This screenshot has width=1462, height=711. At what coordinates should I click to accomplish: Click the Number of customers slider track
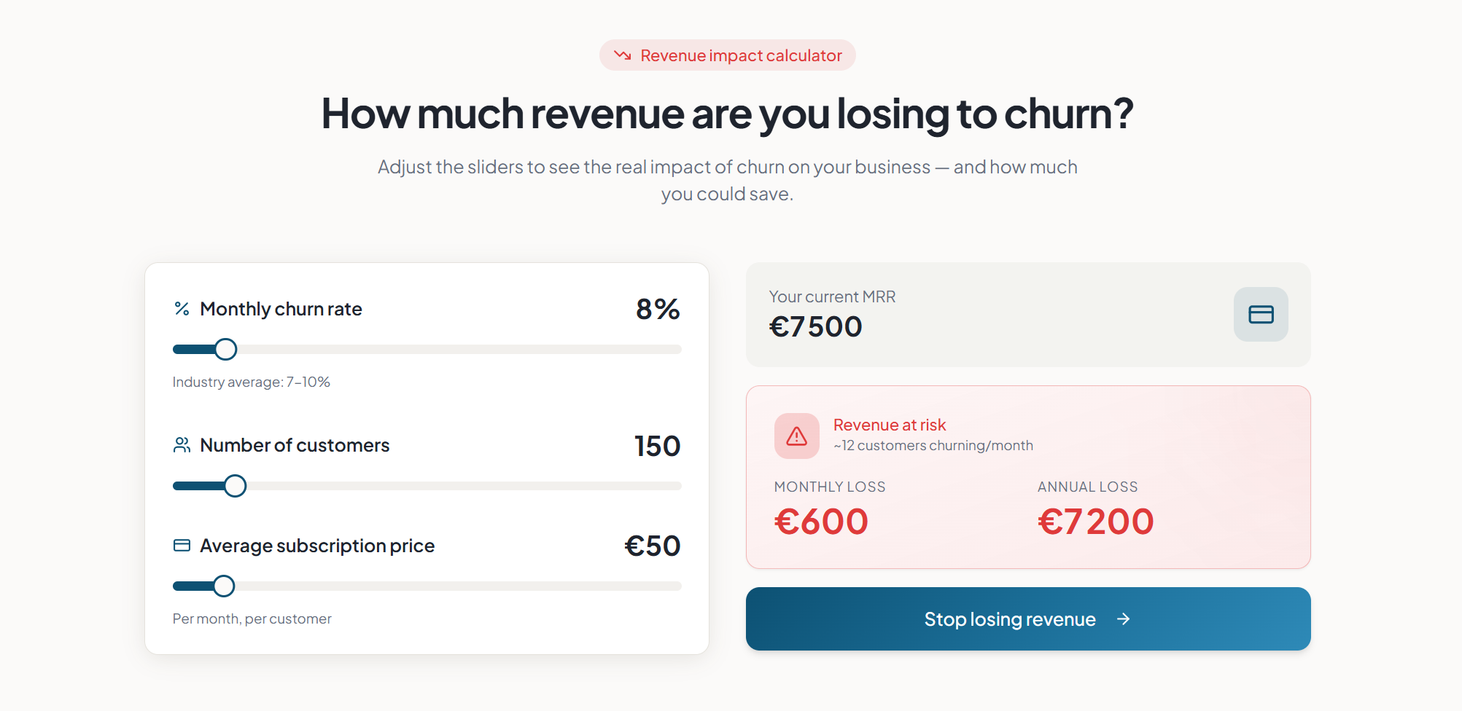tap(427, 486)
